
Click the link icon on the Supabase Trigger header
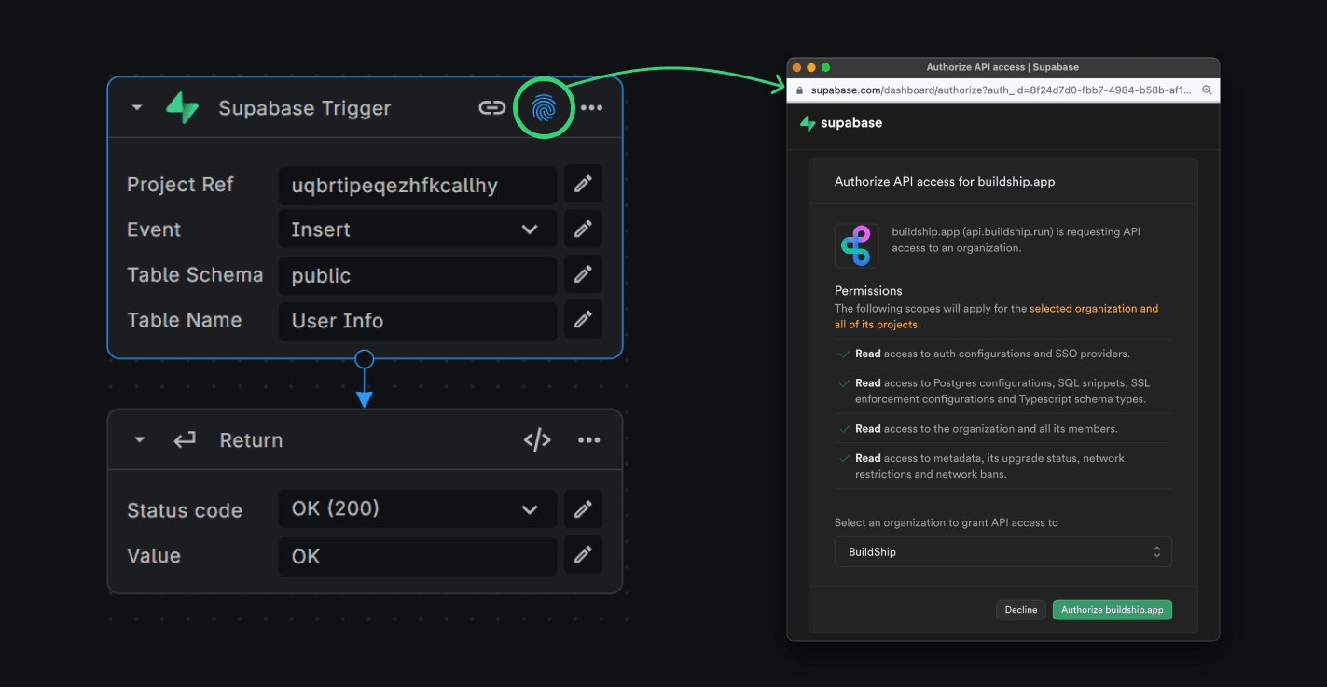(491, 107)
